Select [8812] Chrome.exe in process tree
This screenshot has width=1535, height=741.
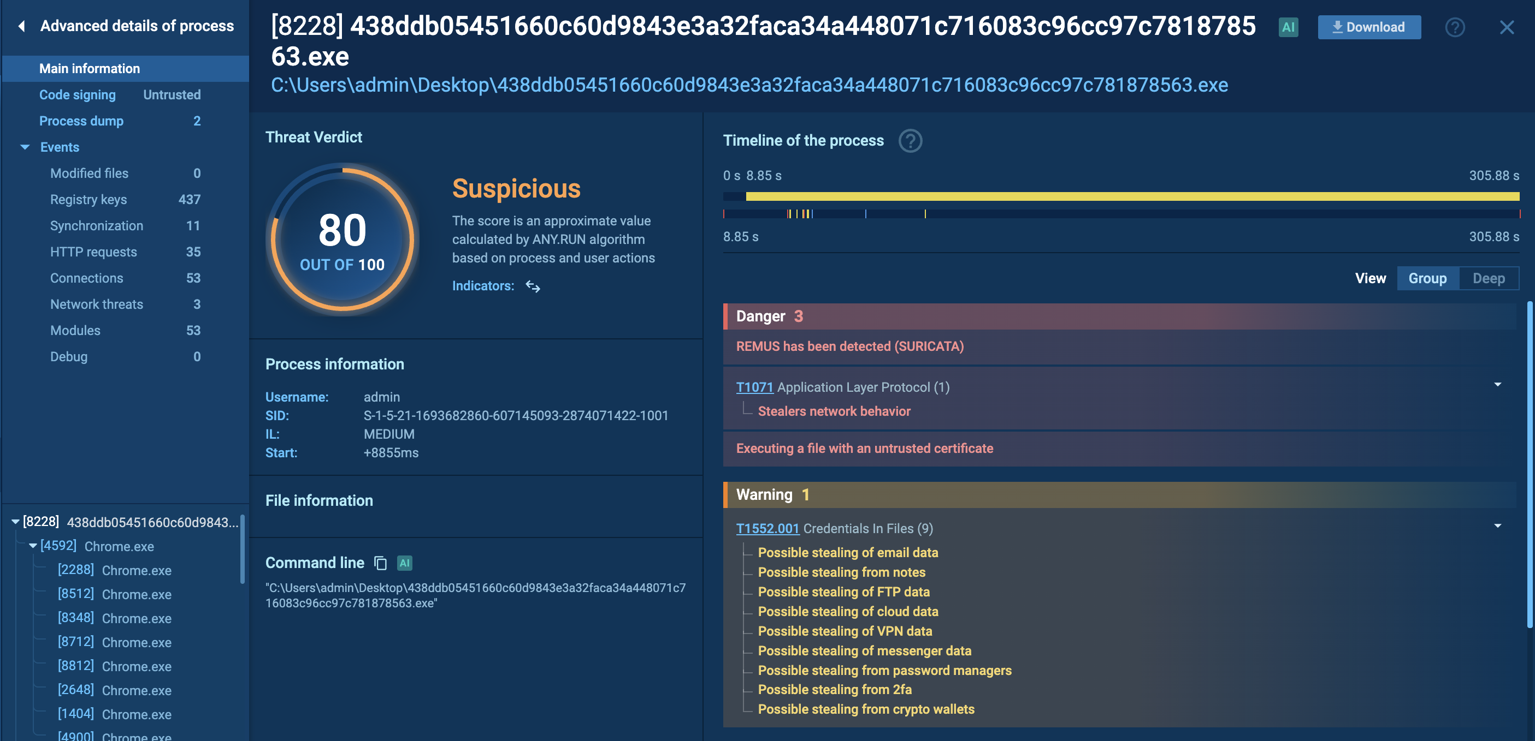(114, 666)
